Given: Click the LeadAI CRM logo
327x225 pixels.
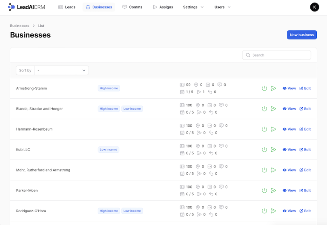Looking at the screenshot, I should point(26,7).
